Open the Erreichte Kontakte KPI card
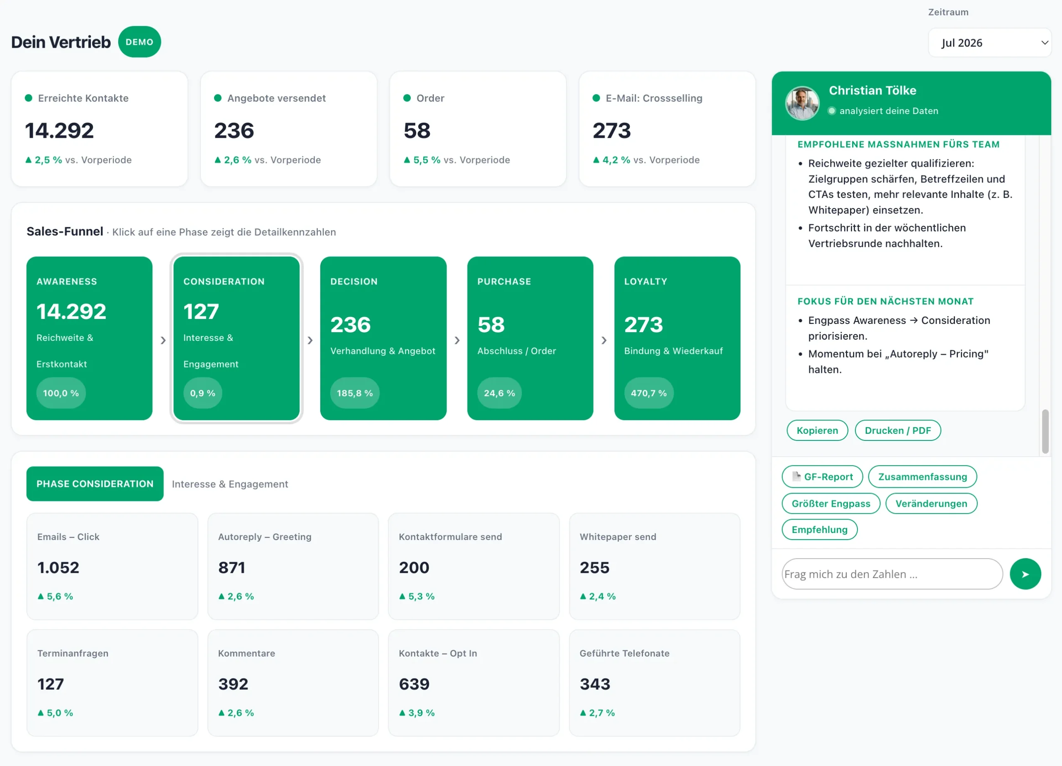The image size is (1062, 766). (100, 129)
